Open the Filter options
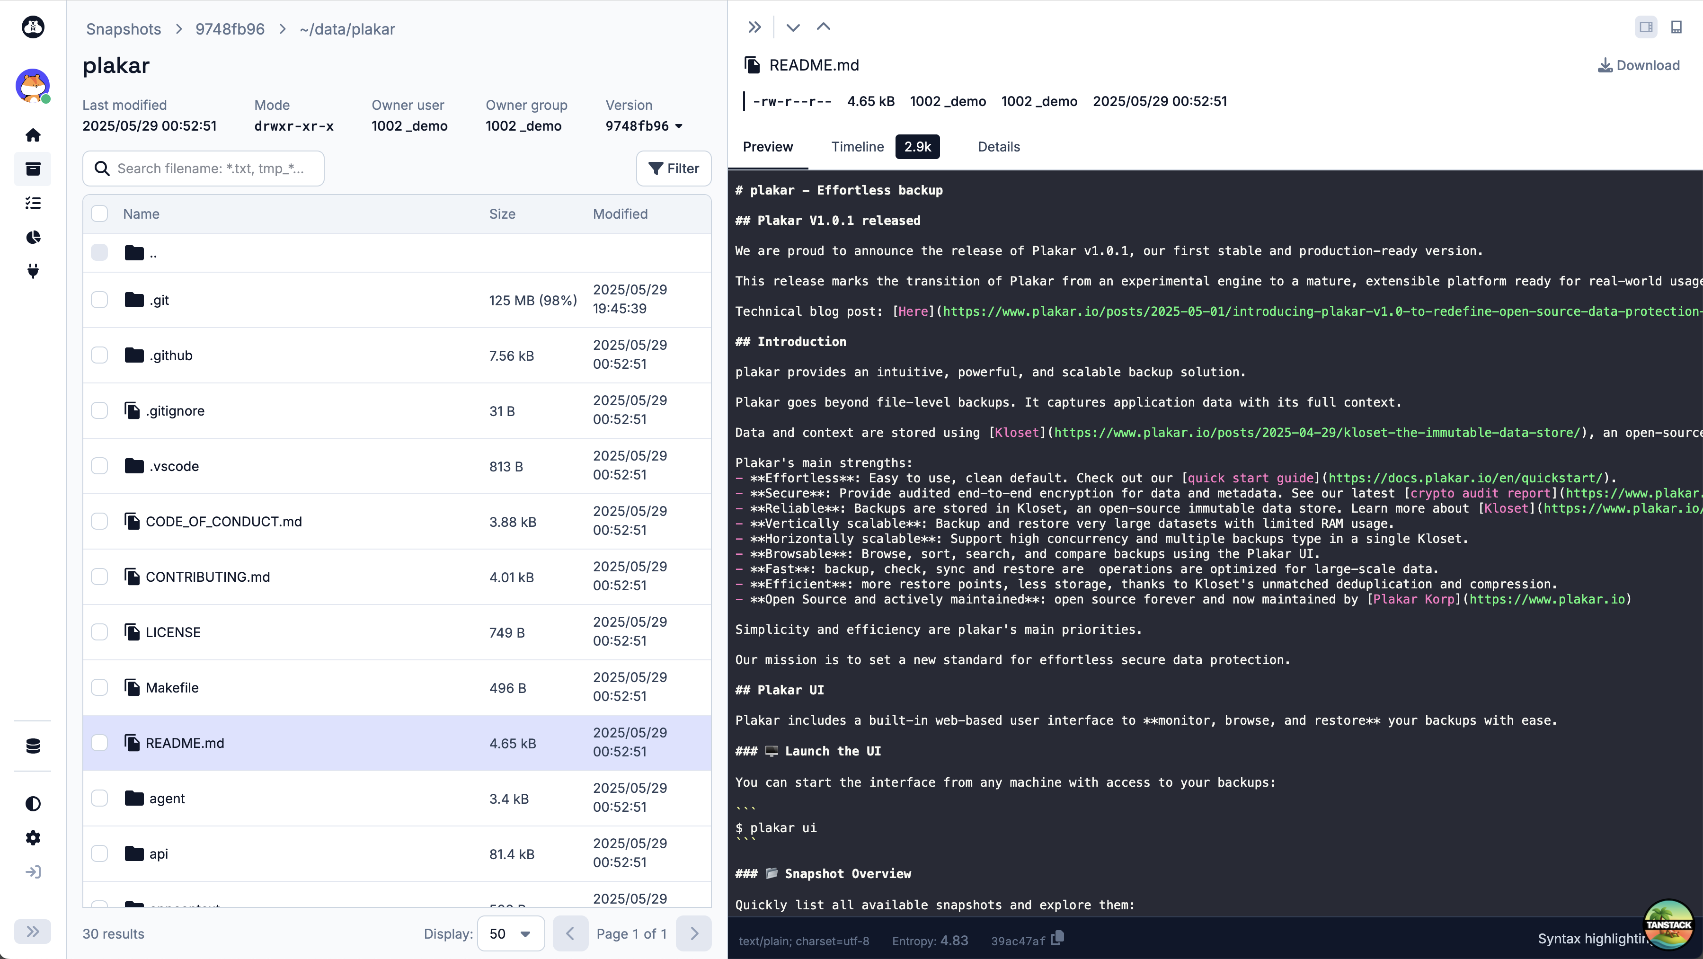1703x959 pixels. (674, 169)
